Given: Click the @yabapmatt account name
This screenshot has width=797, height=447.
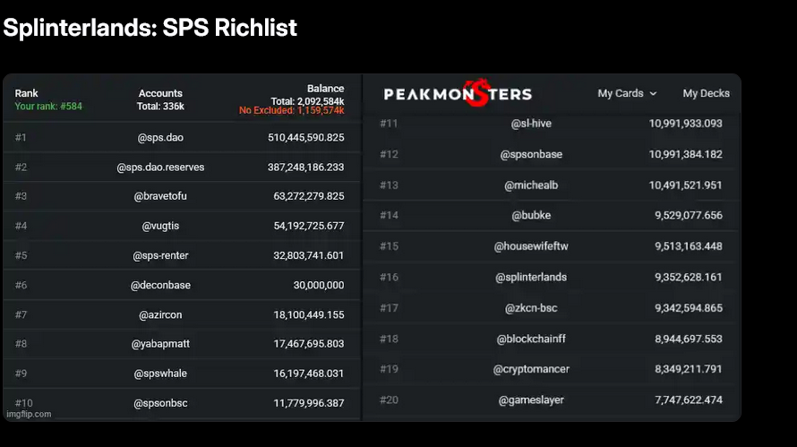Looking at the screenshot, I should (160, 344).
